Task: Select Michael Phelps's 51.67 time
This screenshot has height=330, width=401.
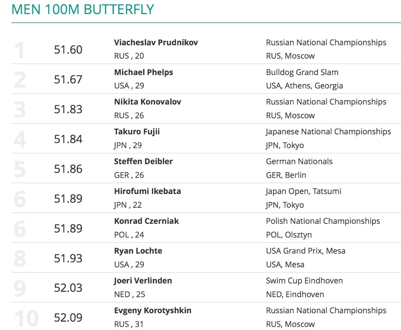Action: [x=68, y=79]
